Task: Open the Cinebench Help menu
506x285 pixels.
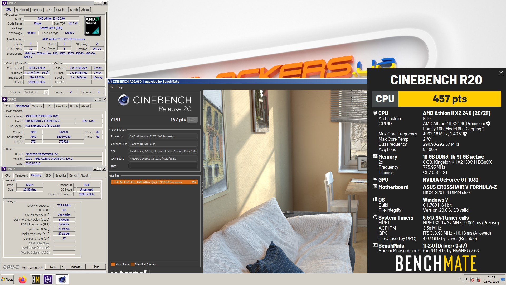Action: click(x=120, y=87)
